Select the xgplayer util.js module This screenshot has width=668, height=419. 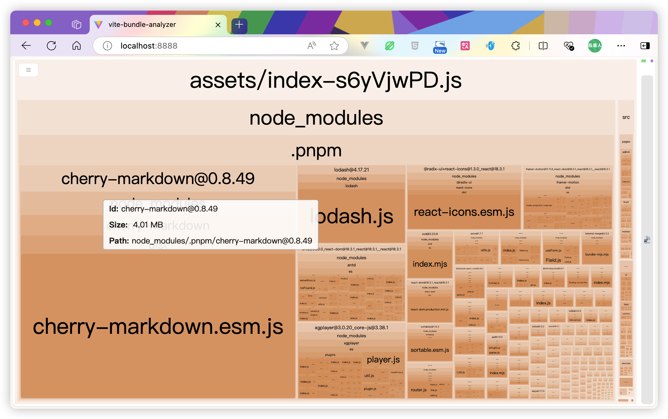(369, 376)
